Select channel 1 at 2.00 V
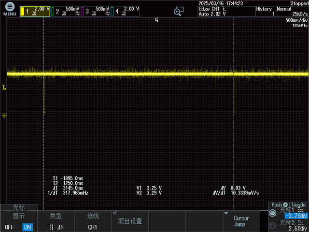This screenshot has width=309, height=232. pyautogui.click(x=35, y=12)
